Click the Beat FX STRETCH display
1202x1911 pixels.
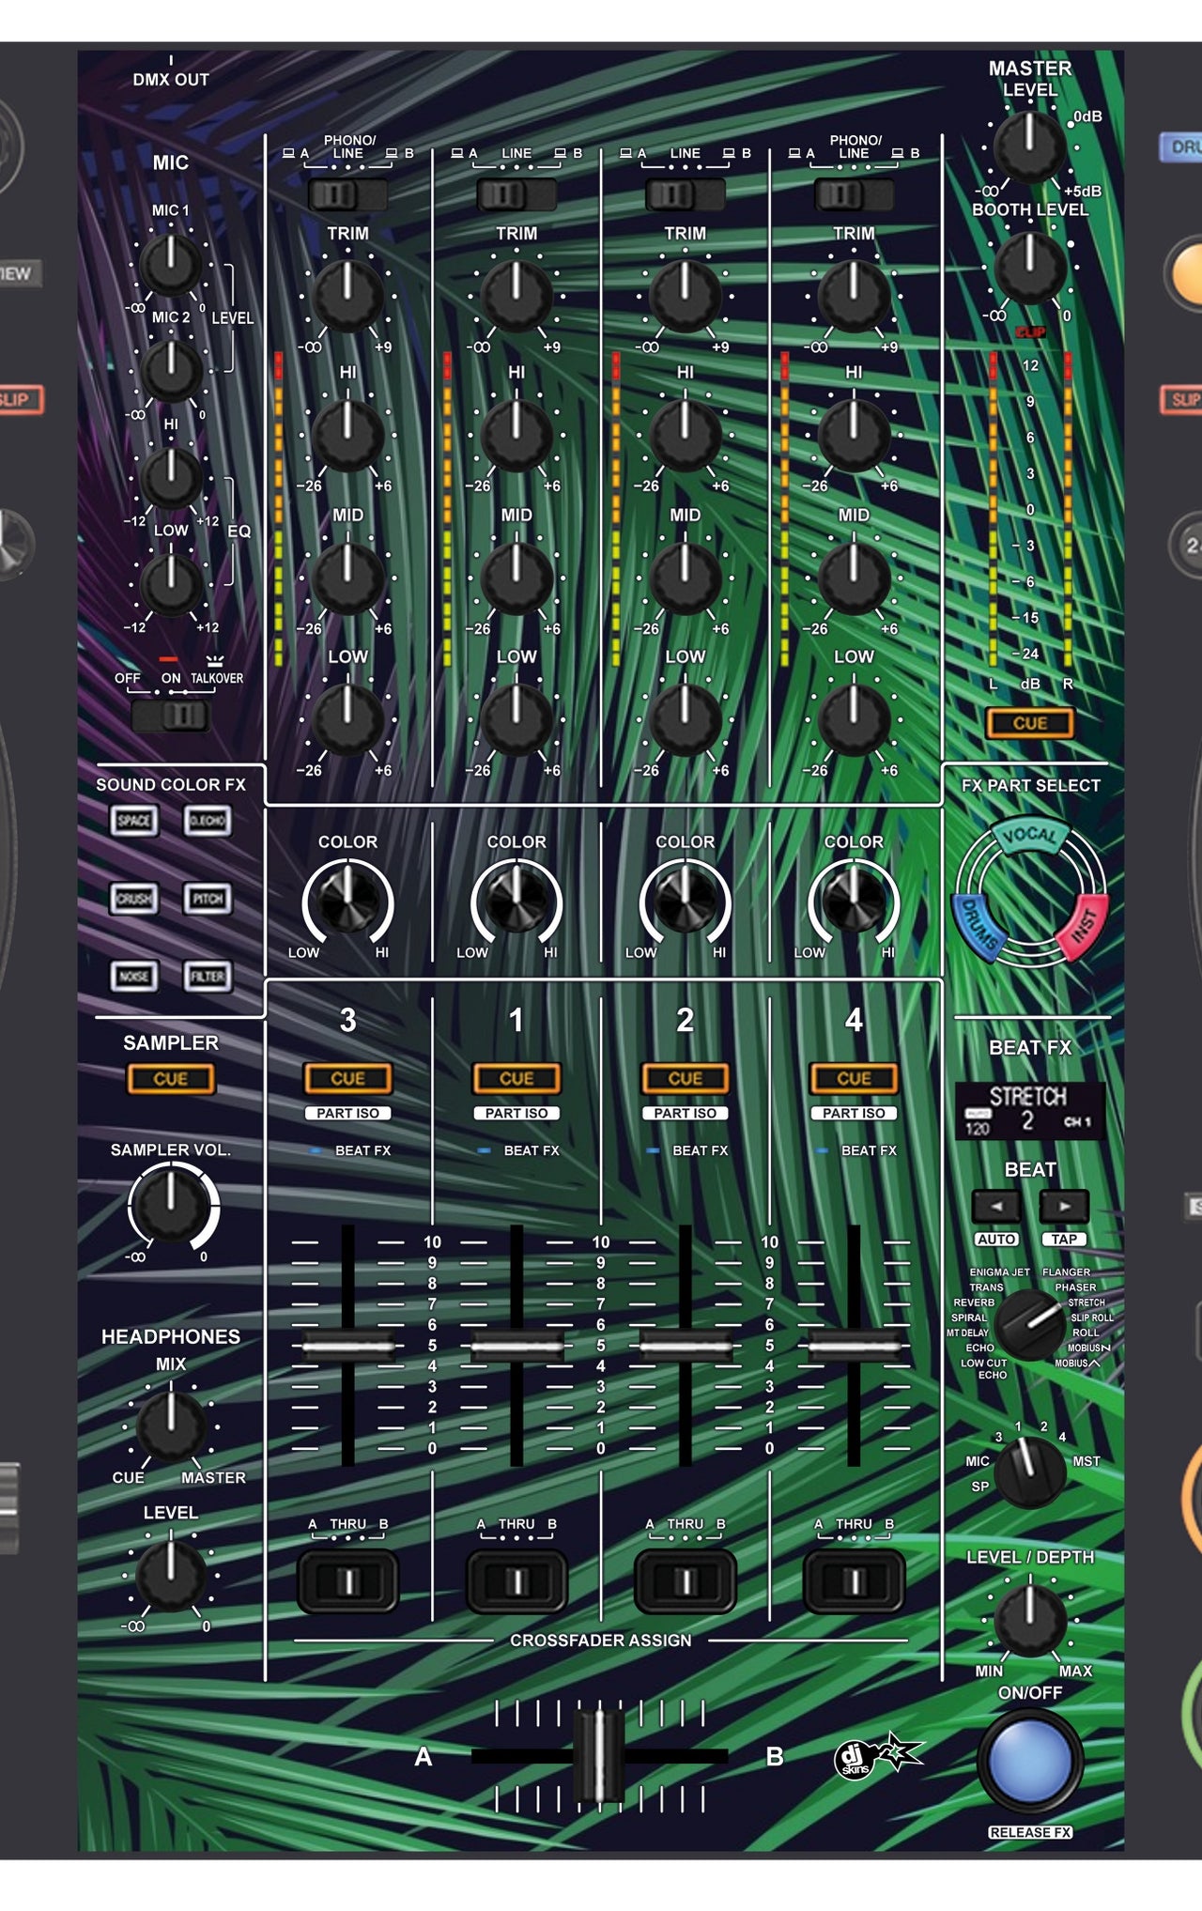[x=1030, y=1111]
